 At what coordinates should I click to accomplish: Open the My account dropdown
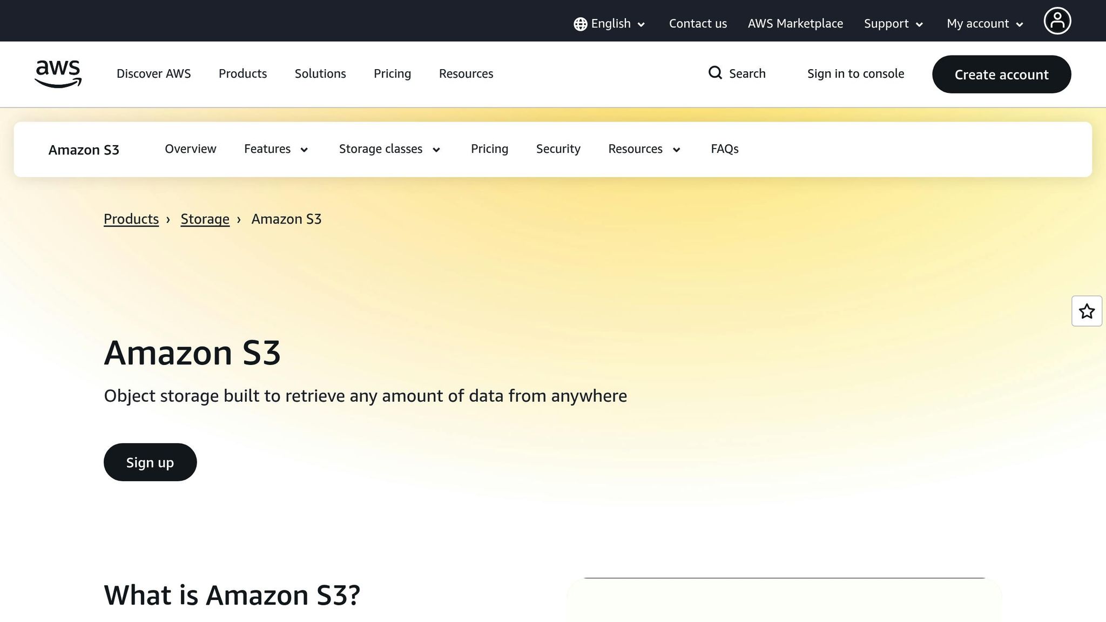click(983, 23)
